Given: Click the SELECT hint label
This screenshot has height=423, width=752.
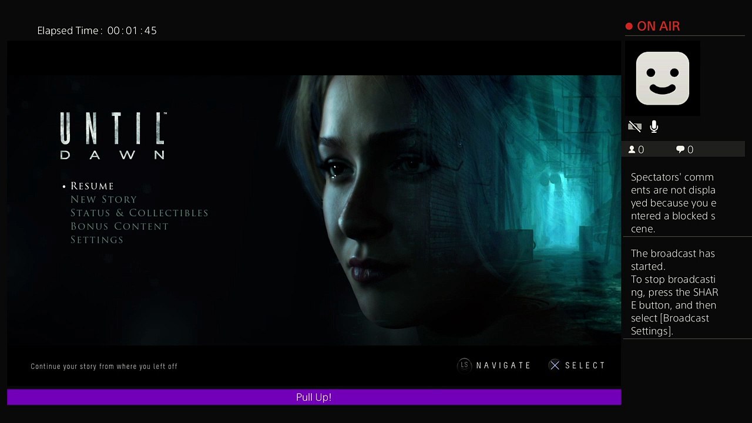Looking at the screenshot, I should tap(585, 365).
